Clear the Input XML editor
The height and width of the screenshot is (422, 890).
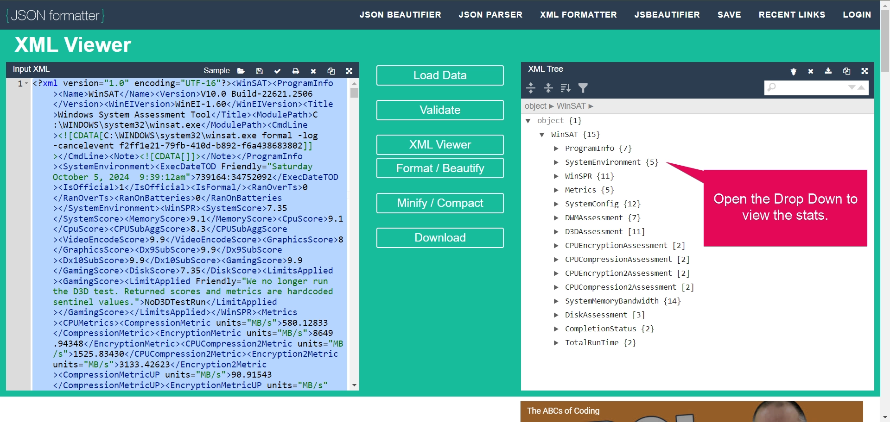coord(313,71)
